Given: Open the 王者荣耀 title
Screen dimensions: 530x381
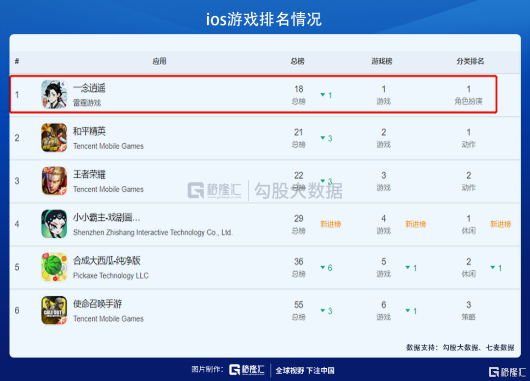Looking at the screenshot, I should pos(89,174).
